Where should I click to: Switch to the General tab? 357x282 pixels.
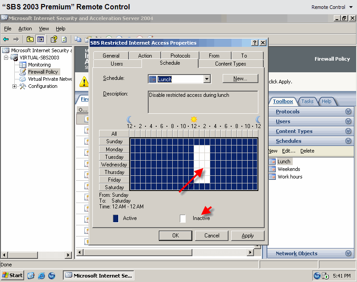pyautogui.click(x=111, y=56)
